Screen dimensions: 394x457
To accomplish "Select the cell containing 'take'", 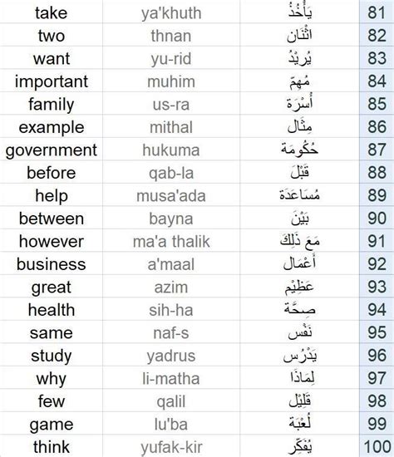I will [51, 12].
